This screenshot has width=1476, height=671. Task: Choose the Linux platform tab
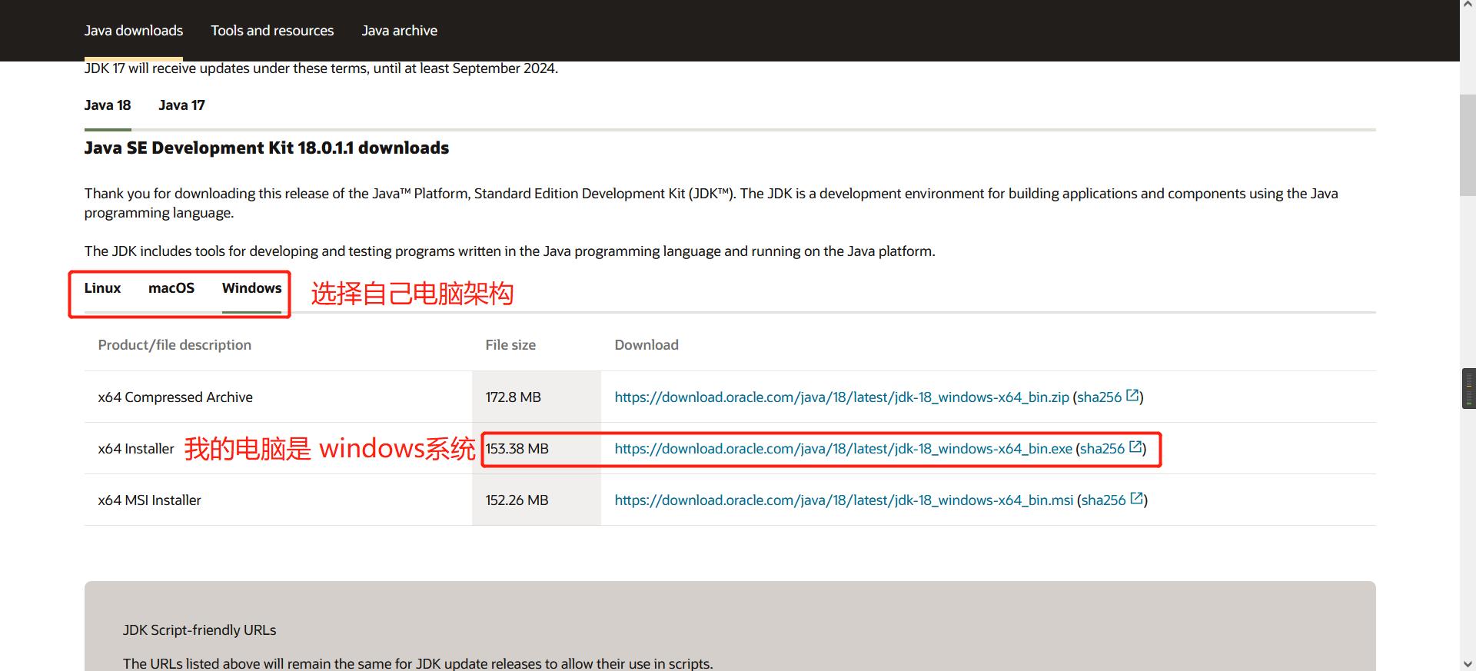coord(102,288)
